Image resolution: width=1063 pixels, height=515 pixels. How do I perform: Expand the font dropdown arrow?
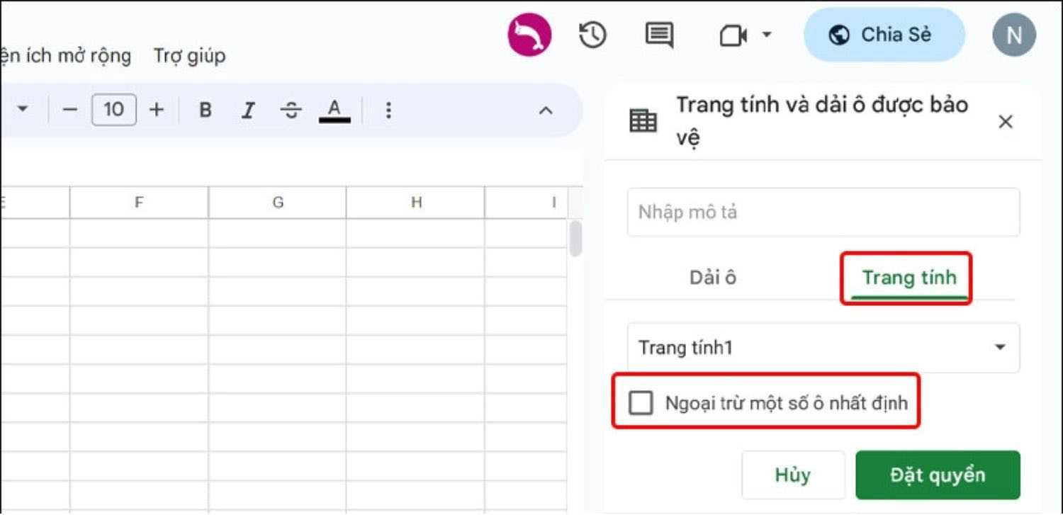(23, 109)
